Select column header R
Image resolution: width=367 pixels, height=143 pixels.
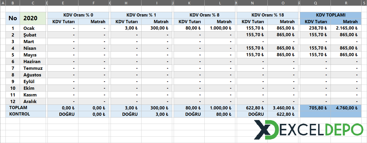pos(346,3)
